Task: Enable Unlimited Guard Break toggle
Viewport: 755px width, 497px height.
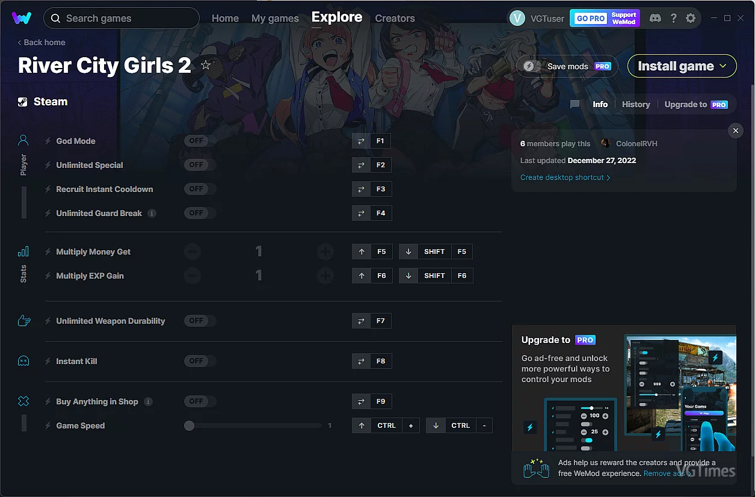Action: point(200,213)
